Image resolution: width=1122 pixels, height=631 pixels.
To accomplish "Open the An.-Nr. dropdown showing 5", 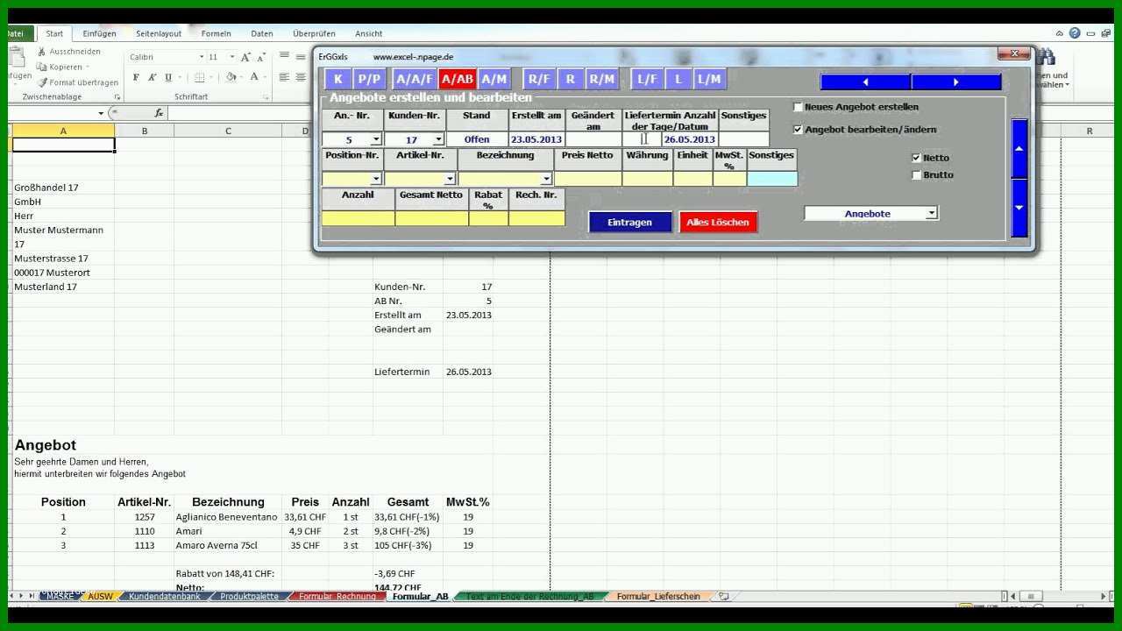I will point(376,140).
